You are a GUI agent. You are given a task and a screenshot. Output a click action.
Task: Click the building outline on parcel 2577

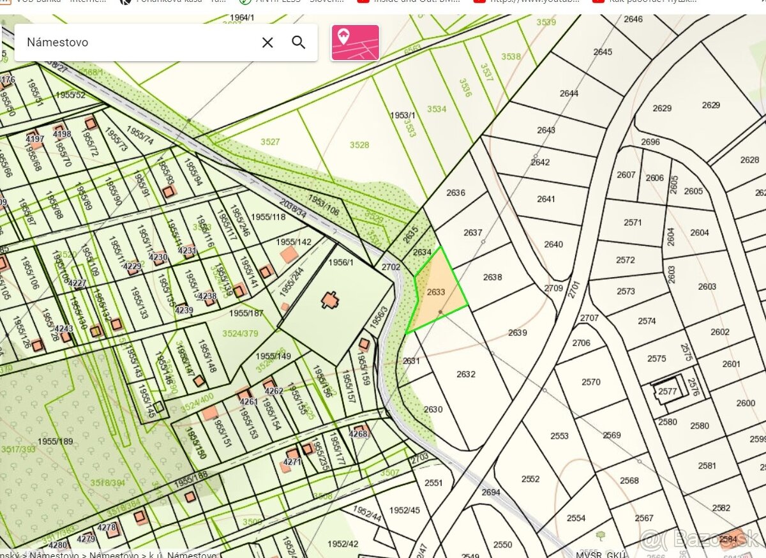pyautogui.click(x=668, y=391)
